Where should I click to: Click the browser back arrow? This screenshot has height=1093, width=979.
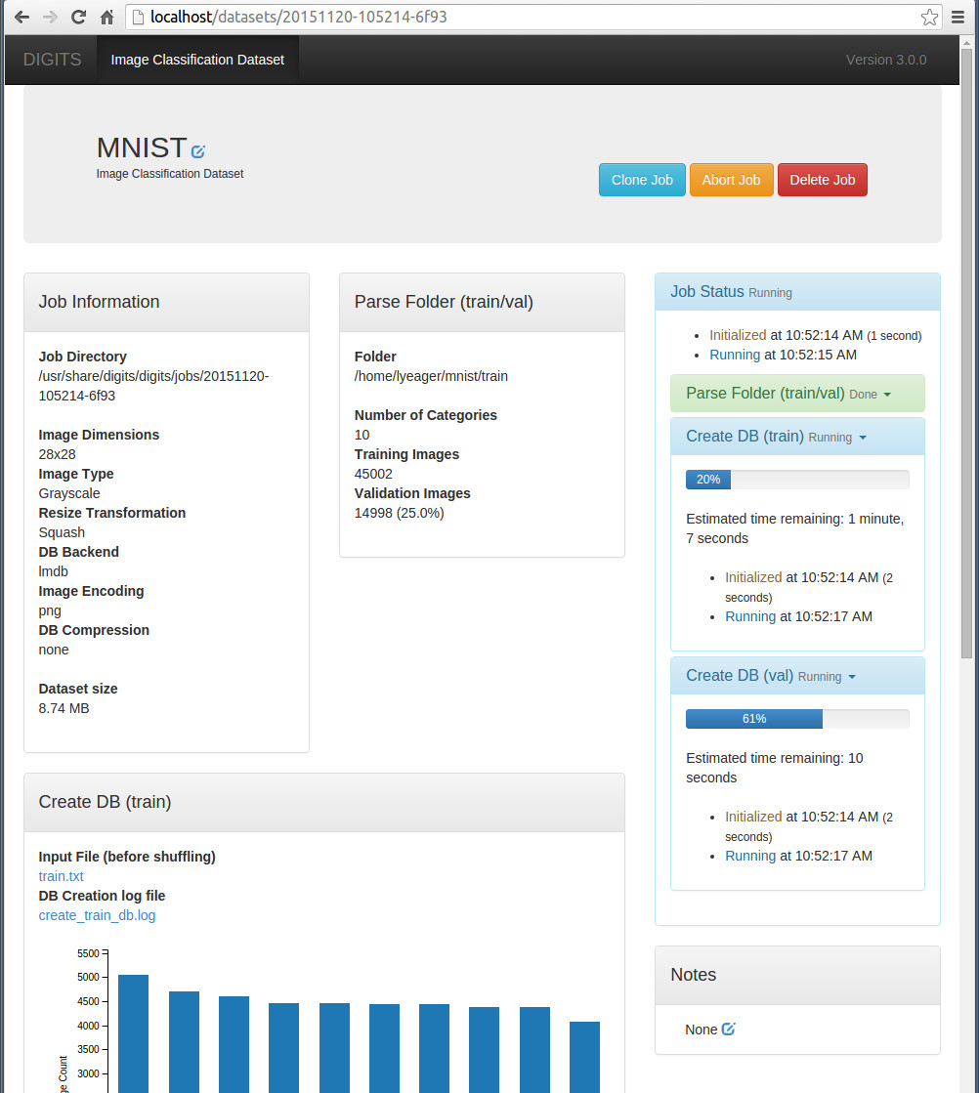coord(21,17)
